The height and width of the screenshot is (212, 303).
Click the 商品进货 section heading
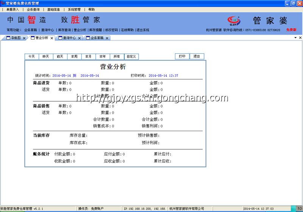[x=41, y=83]
